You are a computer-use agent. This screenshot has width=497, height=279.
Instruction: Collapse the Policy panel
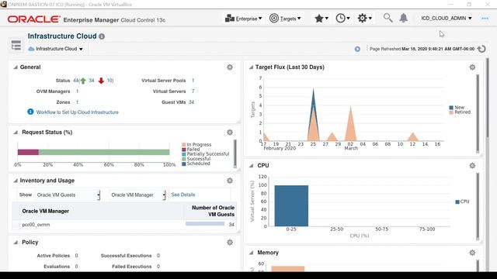[16, 243]
